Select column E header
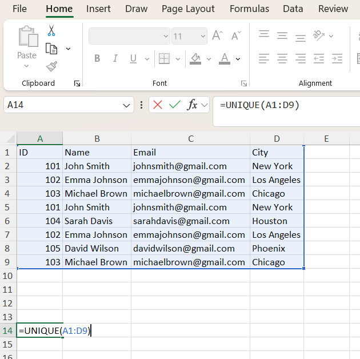 click(326, 138)
